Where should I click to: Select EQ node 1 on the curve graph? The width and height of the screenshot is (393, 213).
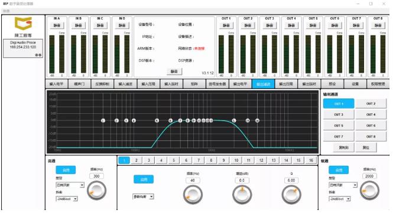point(103,120)
